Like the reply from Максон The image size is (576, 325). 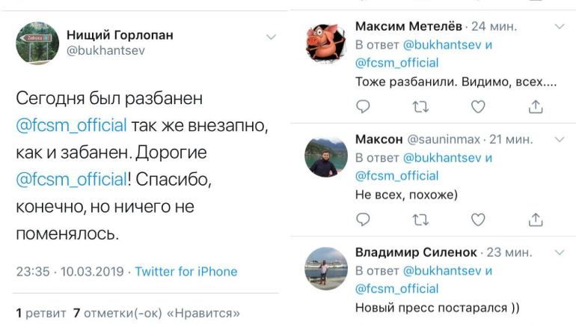477,219
